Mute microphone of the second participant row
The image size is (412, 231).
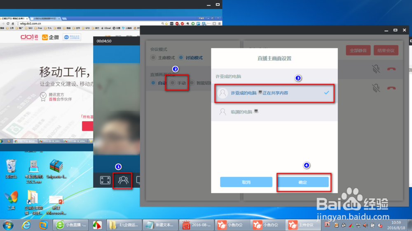(376, 88)
